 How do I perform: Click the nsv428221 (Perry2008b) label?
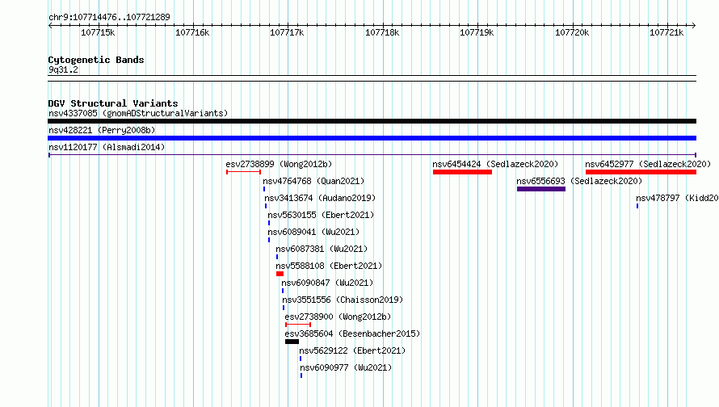point(102,130)
